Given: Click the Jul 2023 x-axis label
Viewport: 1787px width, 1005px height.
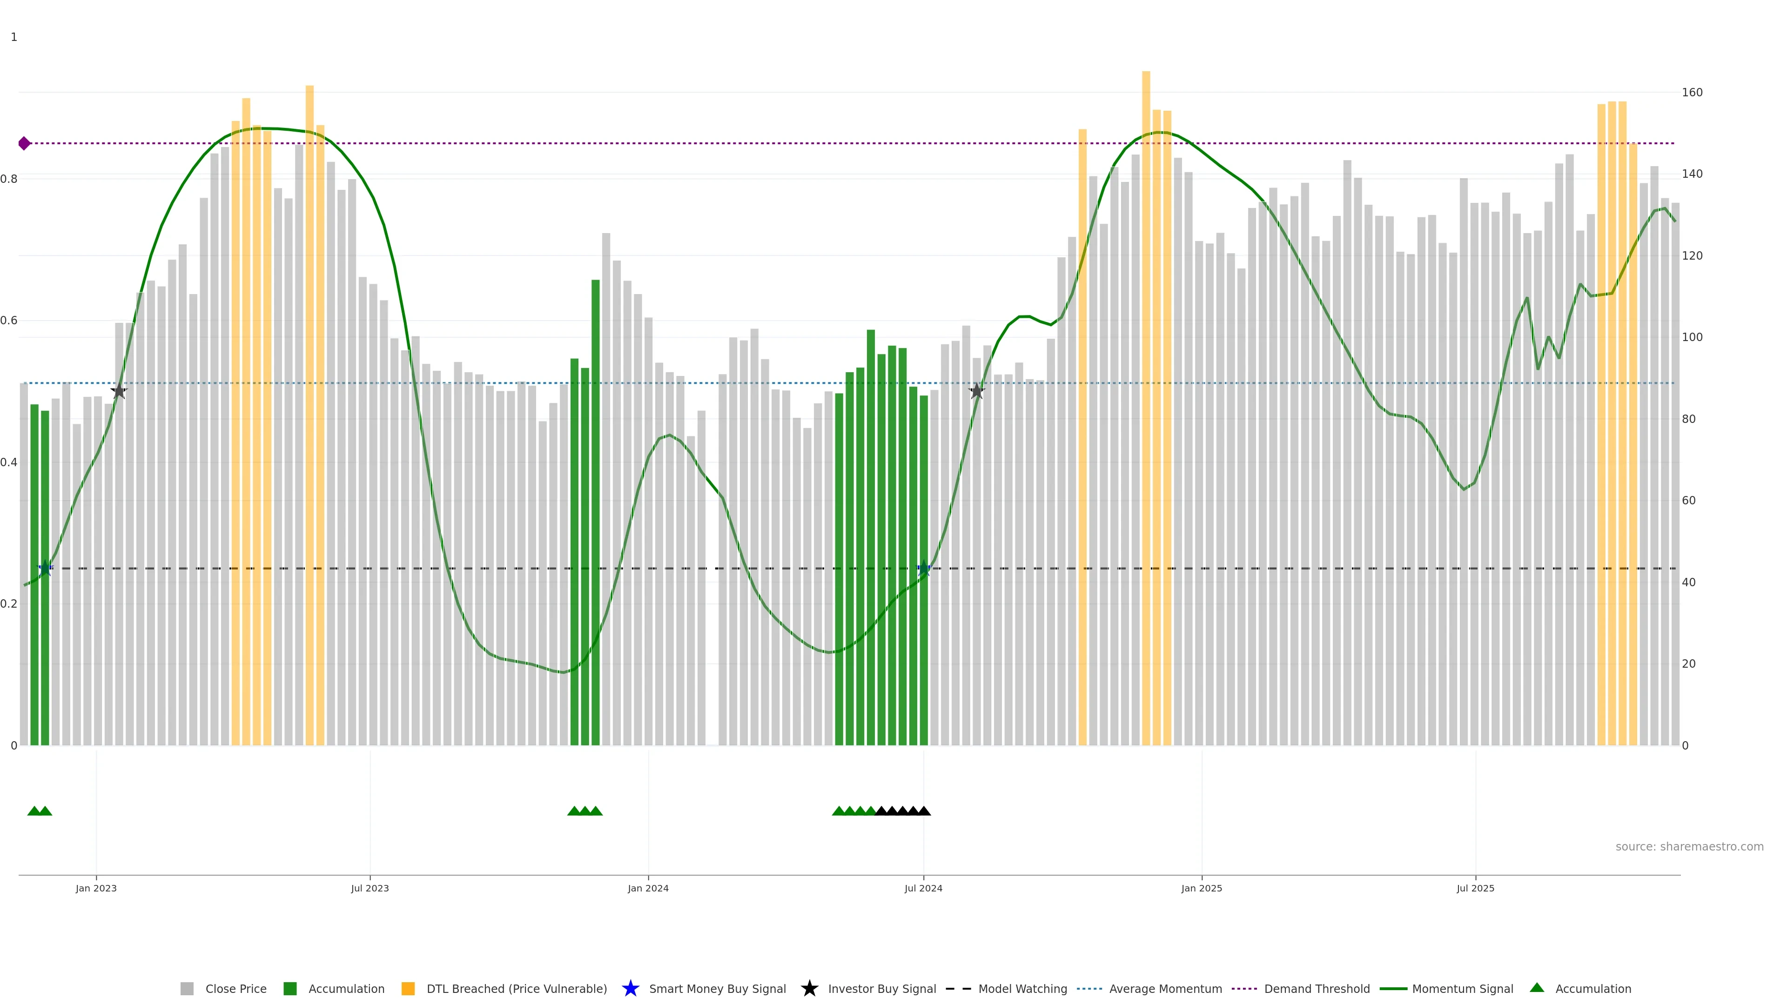Looking at the screenshot, I should coord(370,889).
